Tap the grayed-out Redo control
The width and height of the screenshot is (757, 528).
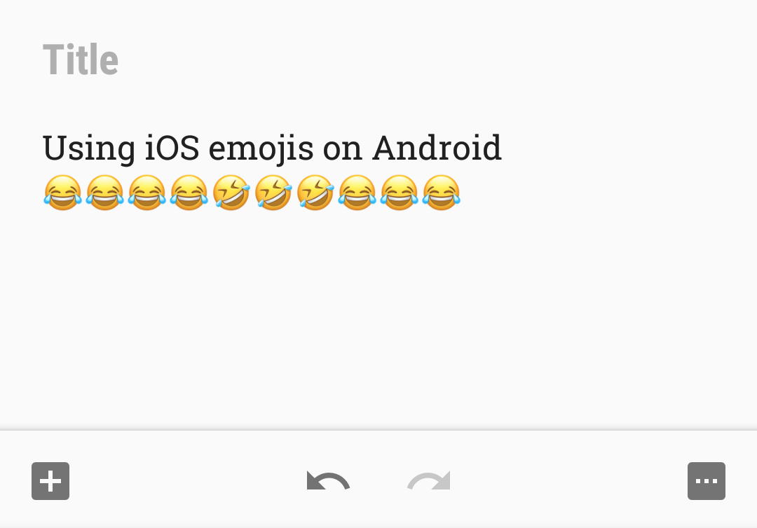428,481
